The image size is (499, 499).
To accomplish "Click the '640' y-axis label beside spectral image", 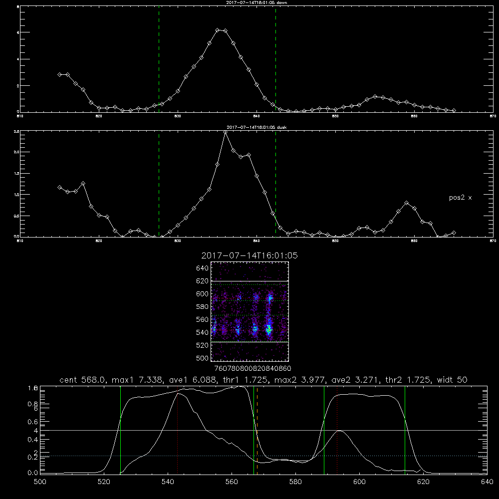I will click(x=203, y=268).
